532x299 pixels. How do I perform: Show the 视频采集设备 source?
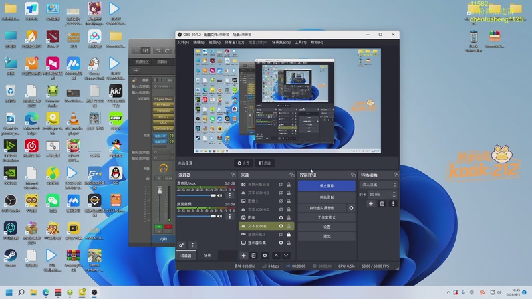[281, 185]
